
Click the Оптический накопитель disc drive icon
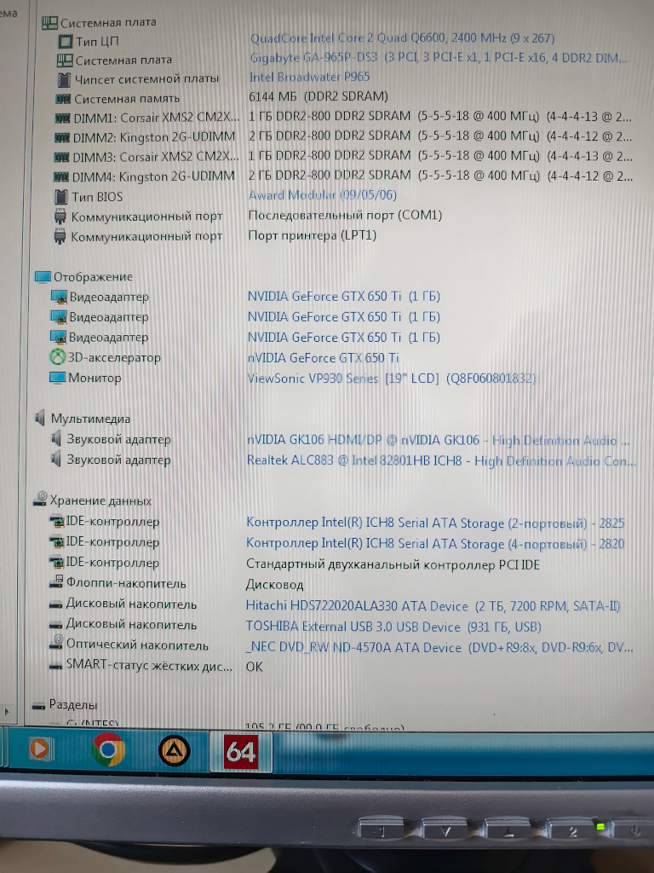tap(56, 643)
